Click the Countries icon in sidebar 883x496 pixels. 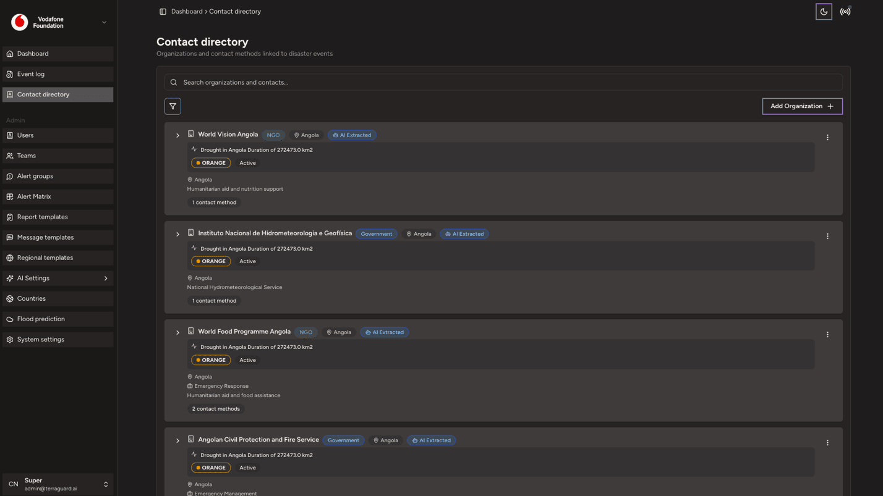pyautogui.click(x=10, y=298)
